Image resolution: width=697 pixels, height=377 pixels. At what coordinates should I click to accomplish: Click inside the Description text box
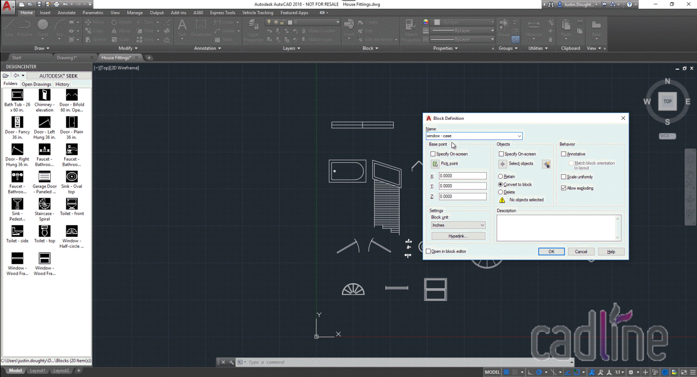click(x=555, y=227)
